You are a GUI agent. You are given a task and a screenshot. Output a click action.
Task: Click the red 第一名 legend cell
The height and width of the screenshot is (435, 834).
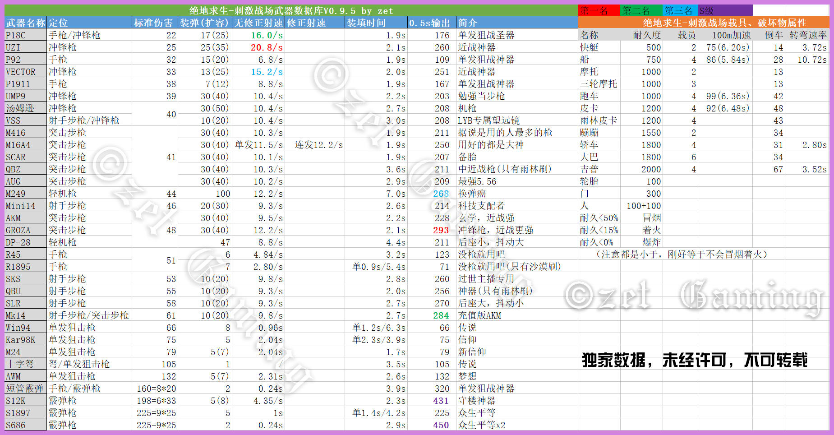coord(599,10)
